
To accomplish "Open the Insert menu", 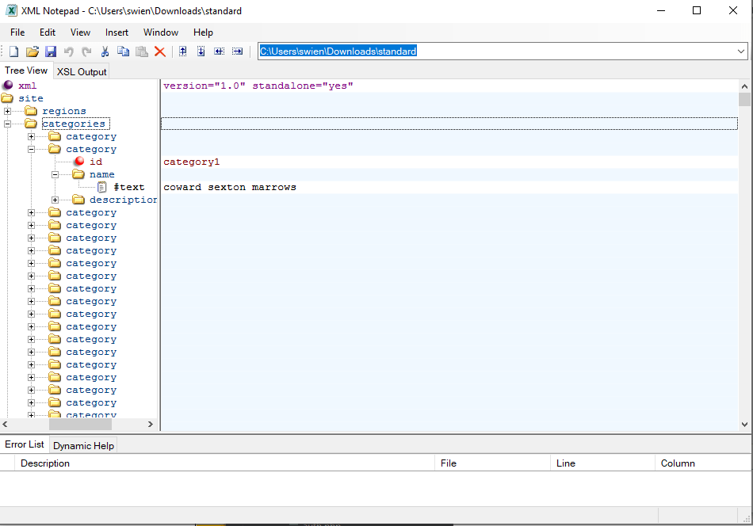I will click(116, 32).
